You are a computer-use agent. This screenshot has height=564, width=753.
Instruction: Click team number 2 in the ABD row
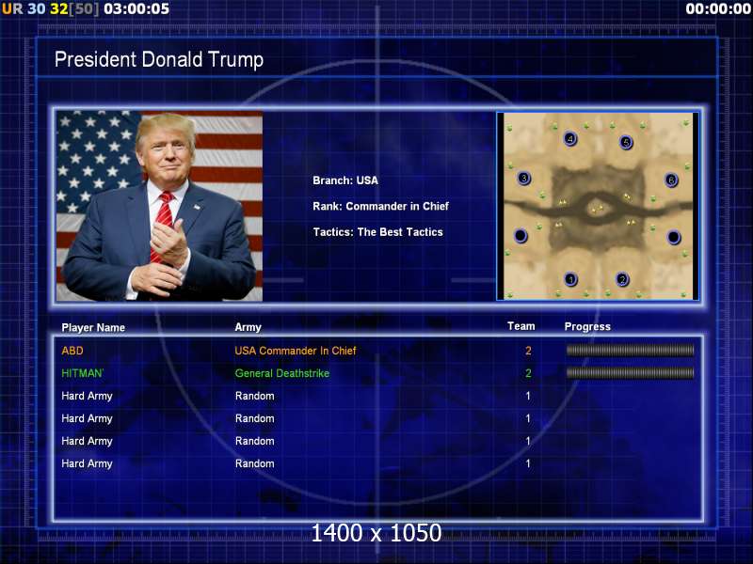click(528, 351)
